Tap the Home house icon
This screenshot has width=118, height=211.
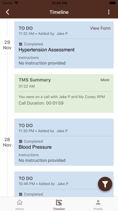pos(20,202)
